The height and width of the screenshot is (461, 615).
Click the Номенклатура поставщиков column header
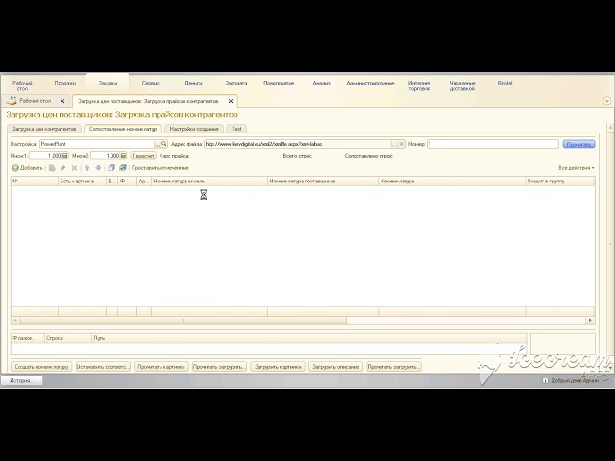click(323, 182)
